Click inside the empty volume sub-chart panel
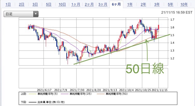 click(93, 78)
